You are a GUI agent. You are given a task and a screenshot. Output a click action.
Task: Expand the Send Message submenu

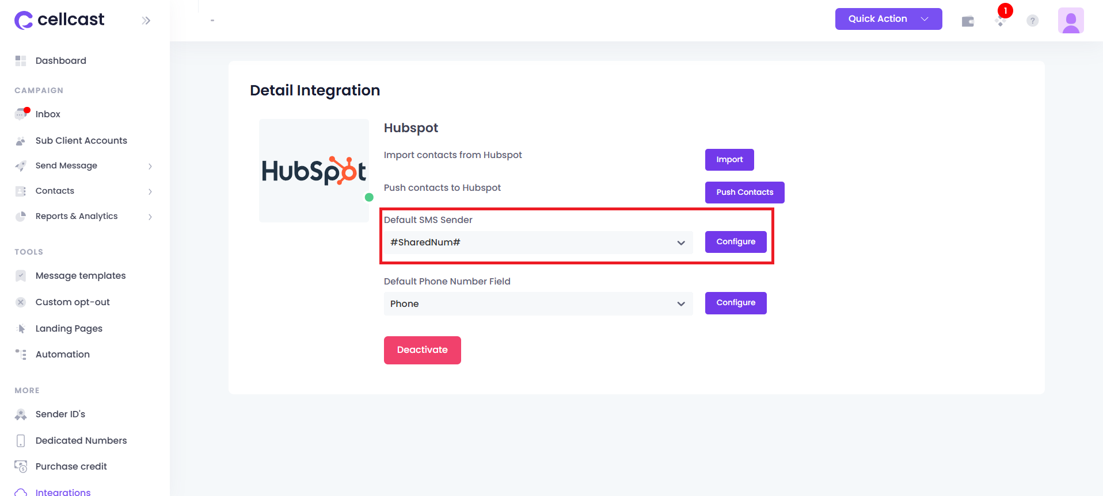coord(85,166)
